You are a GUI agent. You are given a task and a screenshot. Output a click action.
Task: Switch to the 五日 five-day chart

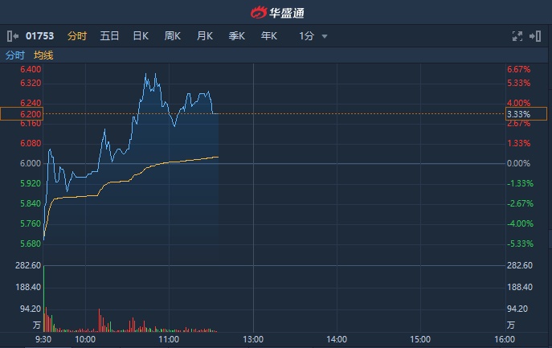click(109, 36)
